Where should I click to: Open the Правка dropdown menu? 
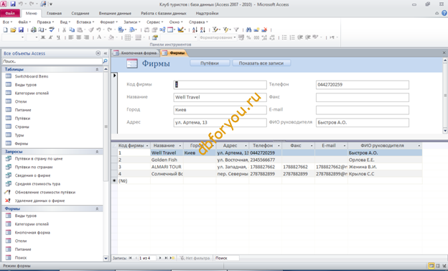[x=45, y=22]
